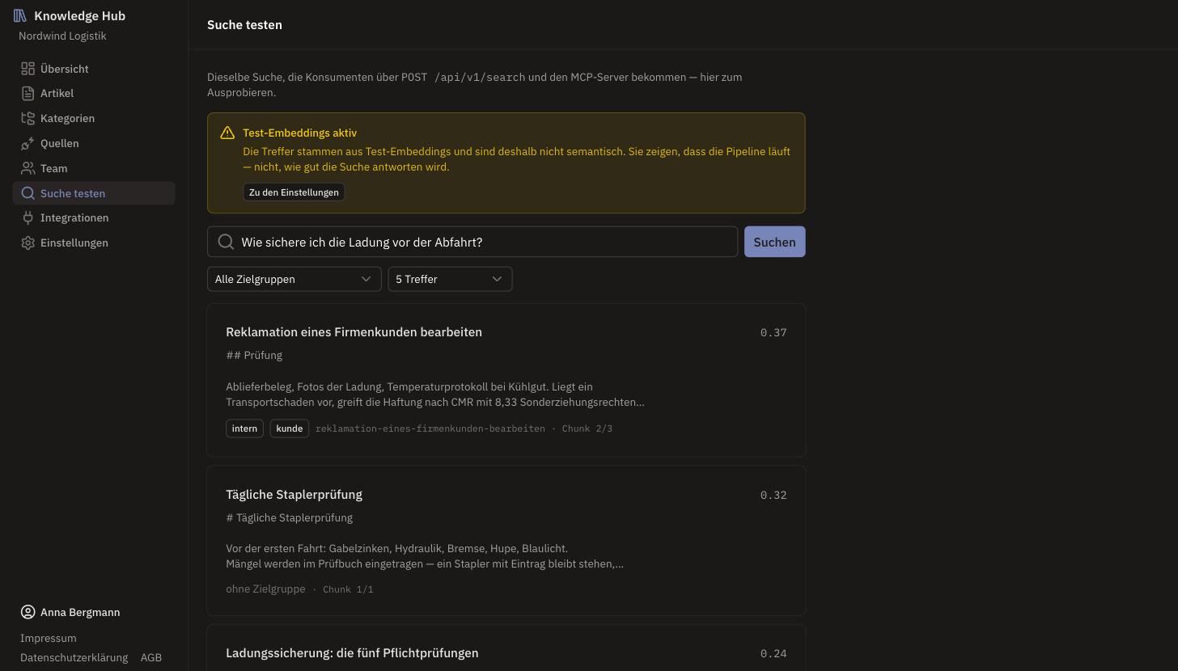Screen dimensions: 1178x671
Task: Click score value 0.32
Action: pyautogui.click(x=773, y=495)
